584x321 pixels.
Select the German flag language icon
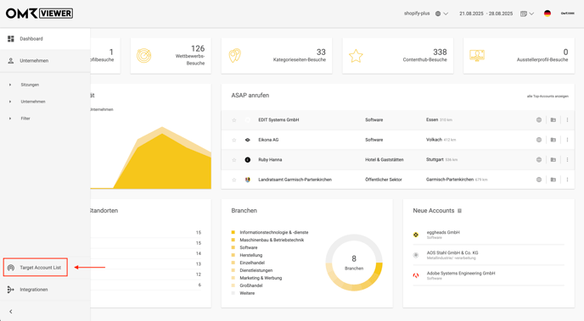547,14
